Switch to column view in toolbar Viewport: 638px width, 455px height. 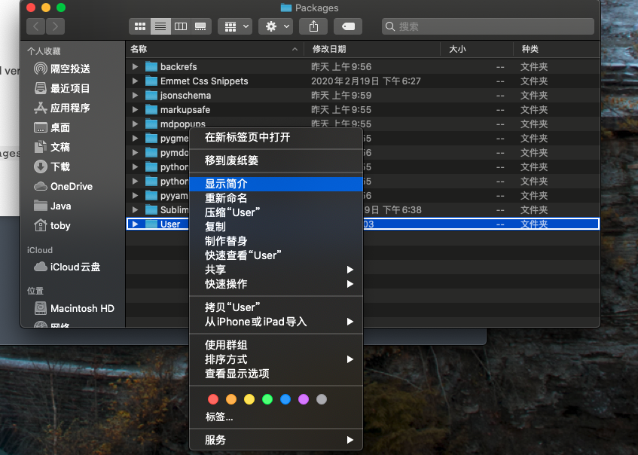(x=181, y=26)
